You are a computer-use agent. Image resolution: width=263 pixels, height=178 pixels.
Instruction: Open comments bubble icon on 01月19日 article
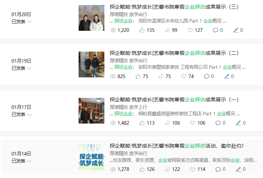206,76
